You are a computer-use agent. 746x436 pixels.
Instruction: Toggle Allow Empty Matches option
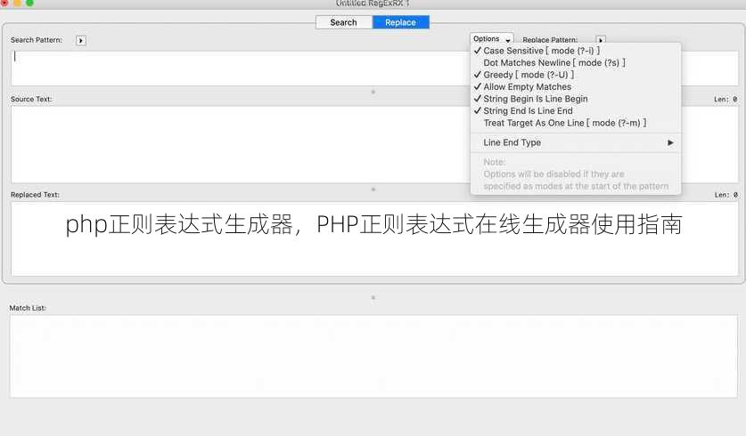[x=576, y=87]
